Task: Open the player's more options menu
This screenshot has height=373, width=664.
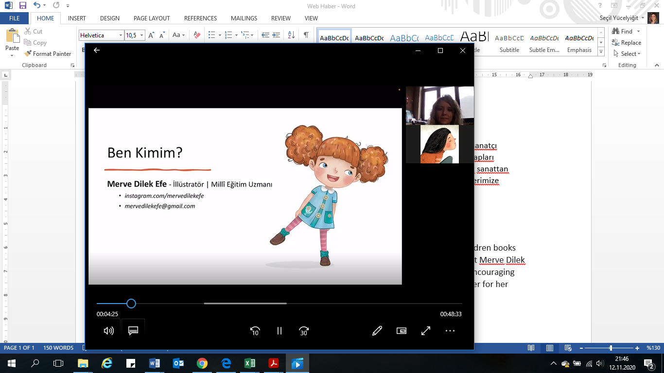Action: coord(450,331)
